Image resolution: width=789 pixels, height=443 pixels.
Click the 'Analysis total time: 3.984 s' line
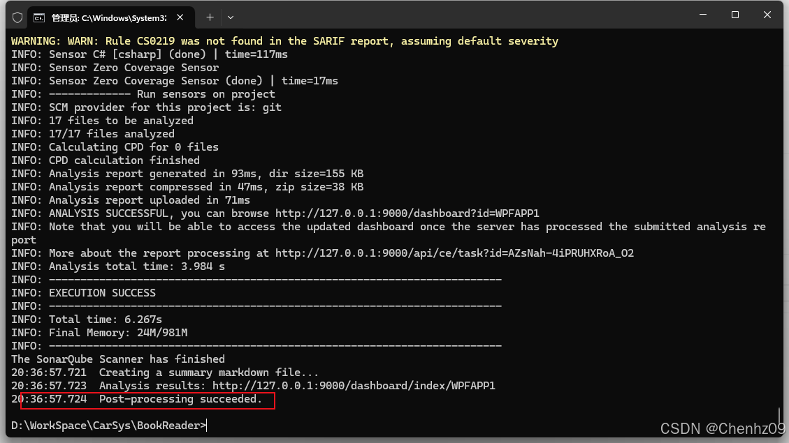click(118, 266)
